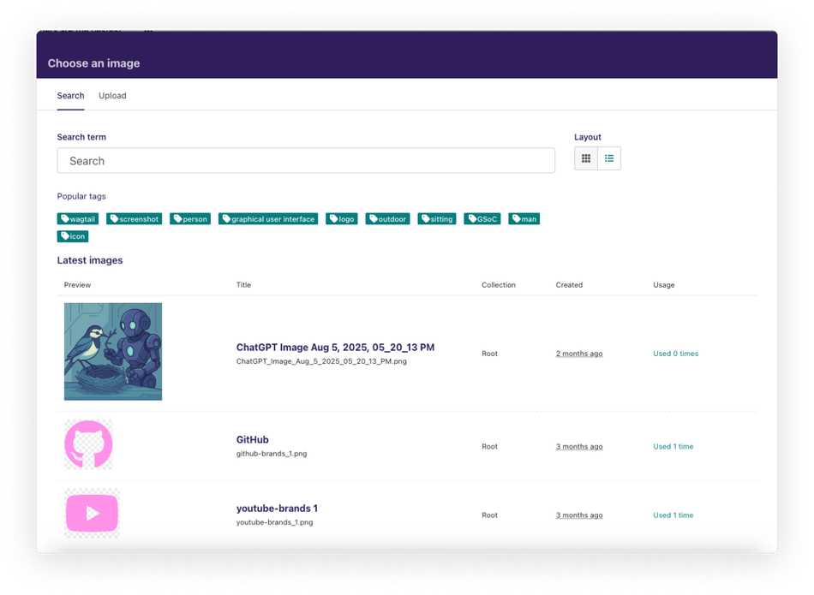
Task: Select the Search tab
Action: [x=70, y=95]
